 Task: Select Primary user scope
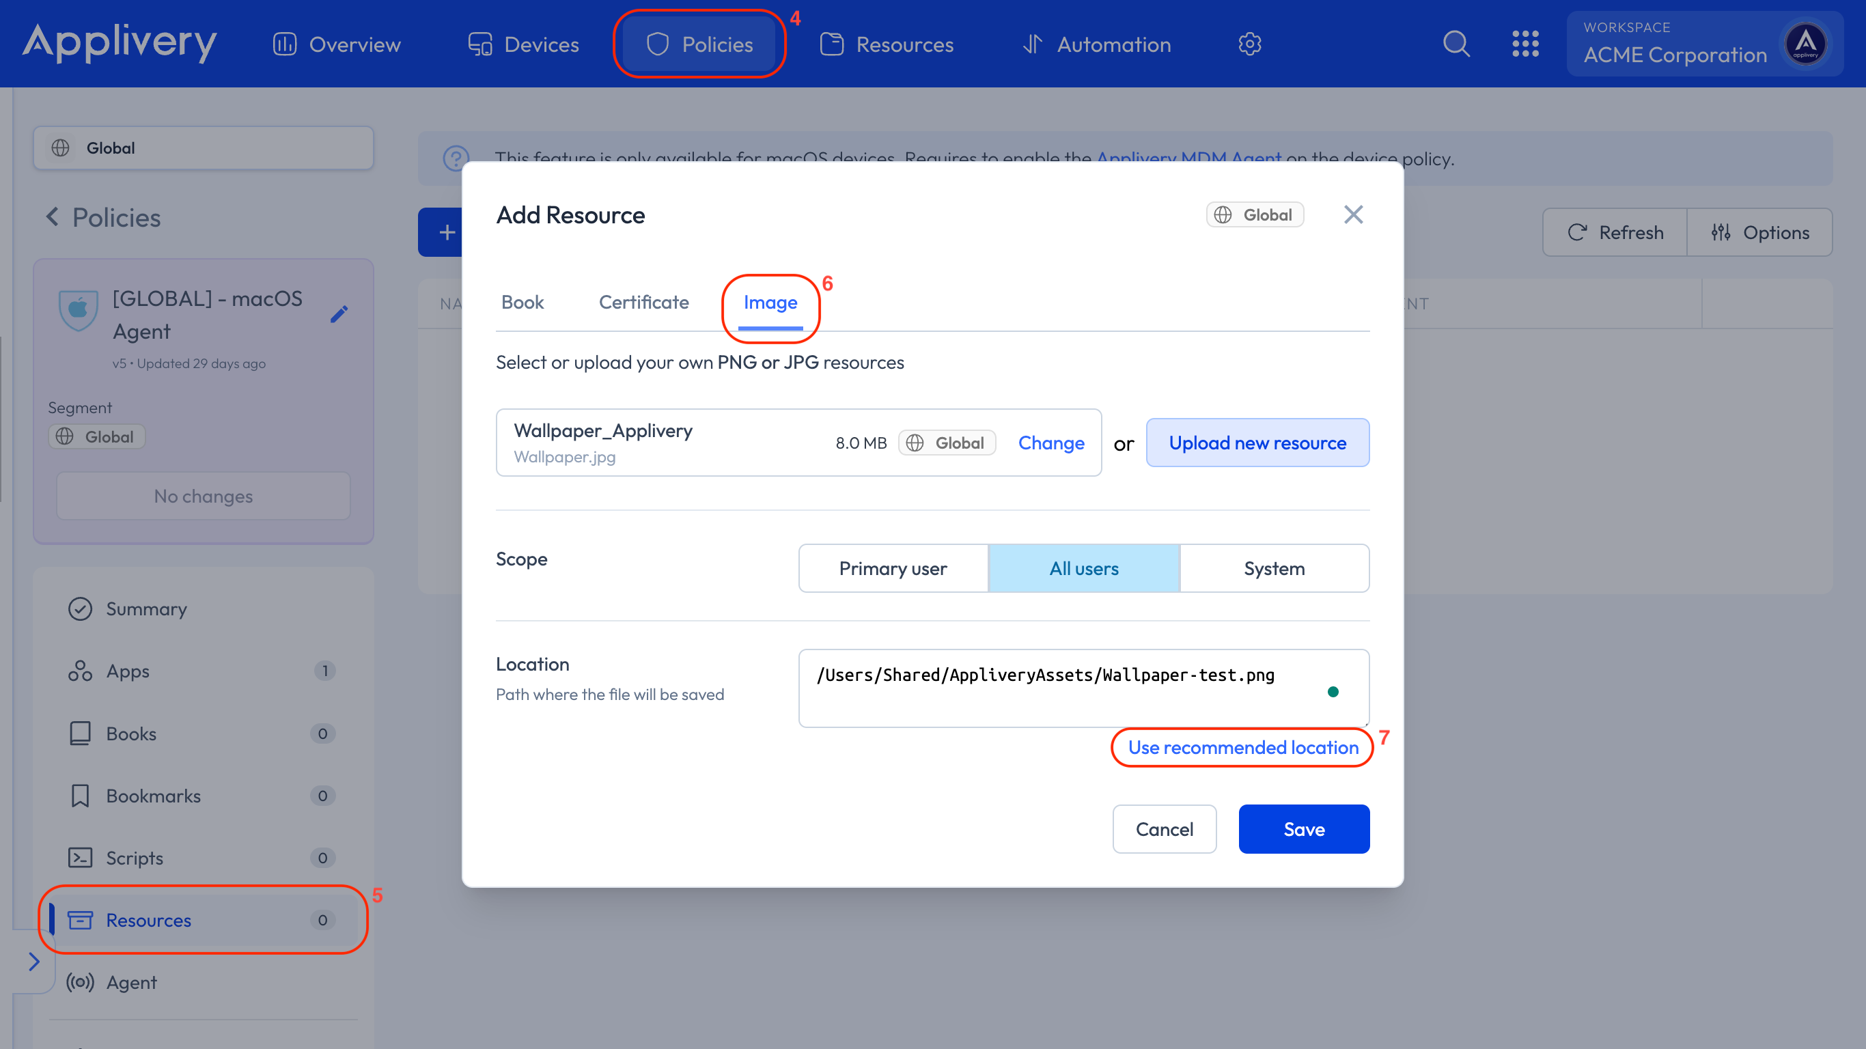(893, 568)
